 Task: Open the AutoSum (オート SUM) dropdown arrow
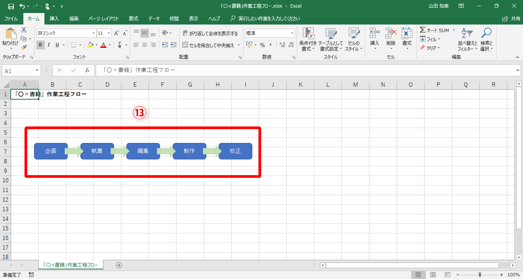(x=454, y=30)
